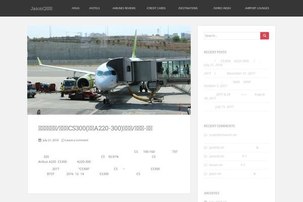Click the ARCHIVES heading
The height and width of the screenshot is (202, 303).
pos(212,193)
